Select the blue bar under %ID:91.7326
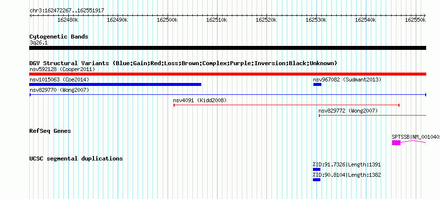The width and height of the screenshot is (440, 199). 316,169
